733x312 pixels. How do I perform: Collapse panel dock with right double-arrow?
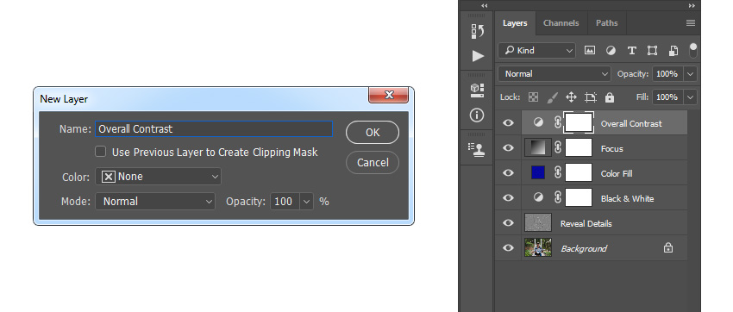click(x=692, y=6)
